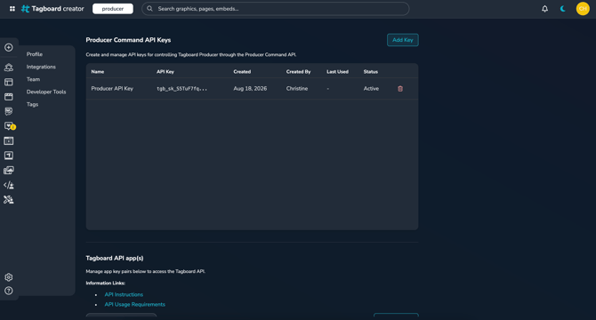Viewport: 596px width, 320px height.
Task: Open the Profile settings page
Action: coord(35,54)
